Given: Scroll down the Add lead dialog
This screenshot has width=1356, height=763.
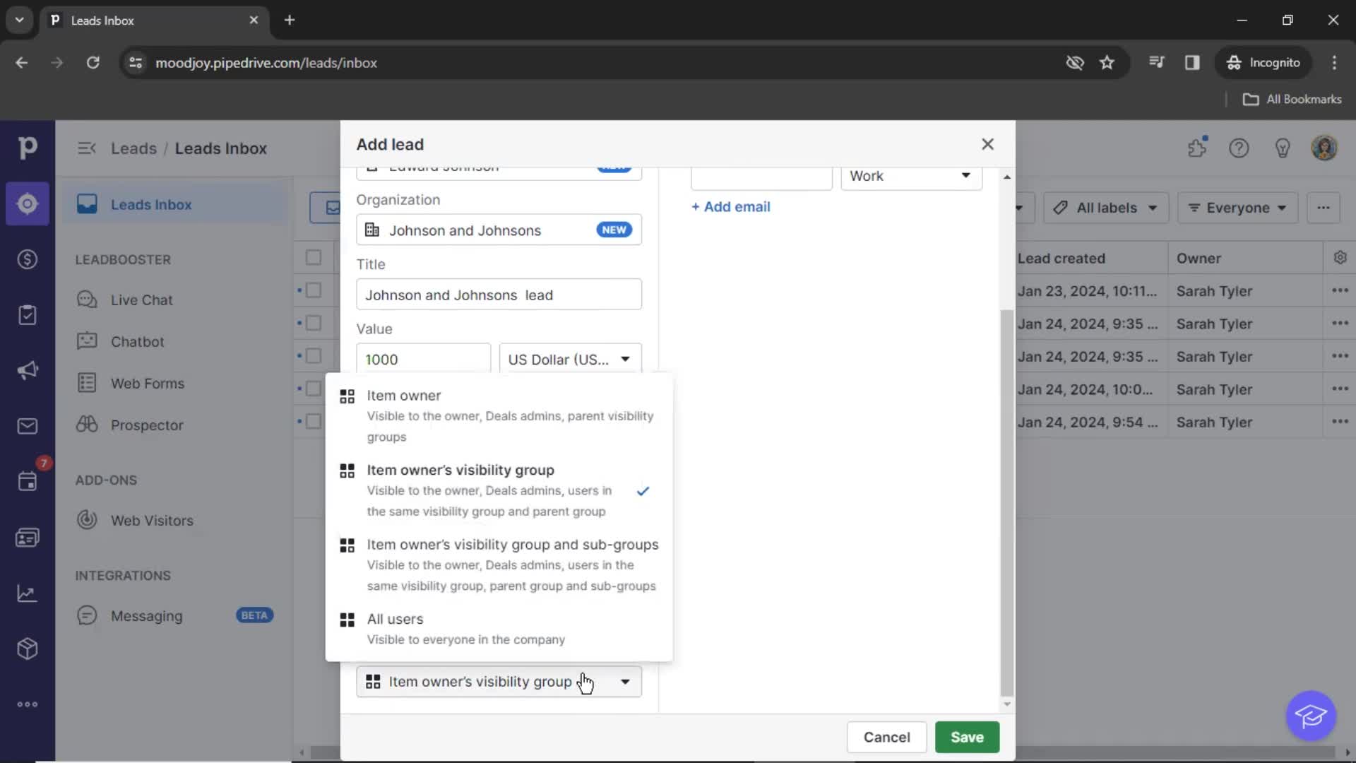Looking at the screenshot, I should pos(1006,704).
